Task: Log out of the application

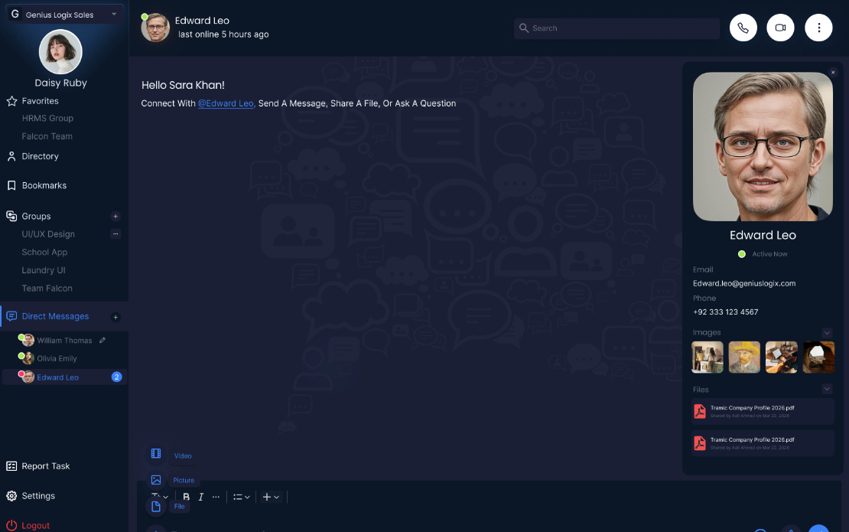Action: (28, 526)
